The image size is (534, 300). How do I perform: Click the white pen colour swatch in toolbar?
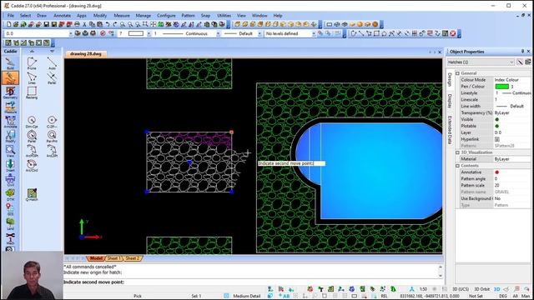(x=136, y=33)
